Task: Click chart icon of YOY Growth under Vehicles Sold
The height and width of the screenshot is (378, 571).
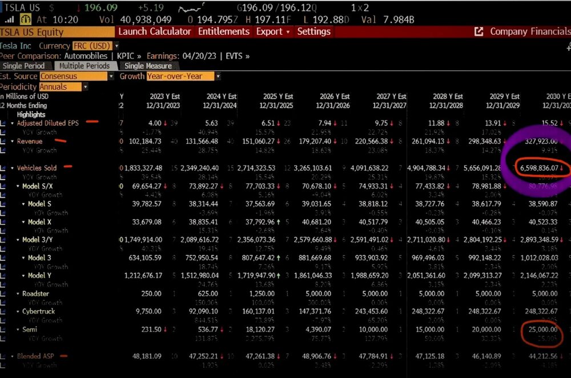Action: (x=3, y=177)
